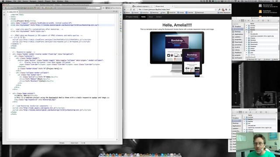Open the Edit menu in menu bar
The width and height of the screenshot is (280, 157).
19,1
